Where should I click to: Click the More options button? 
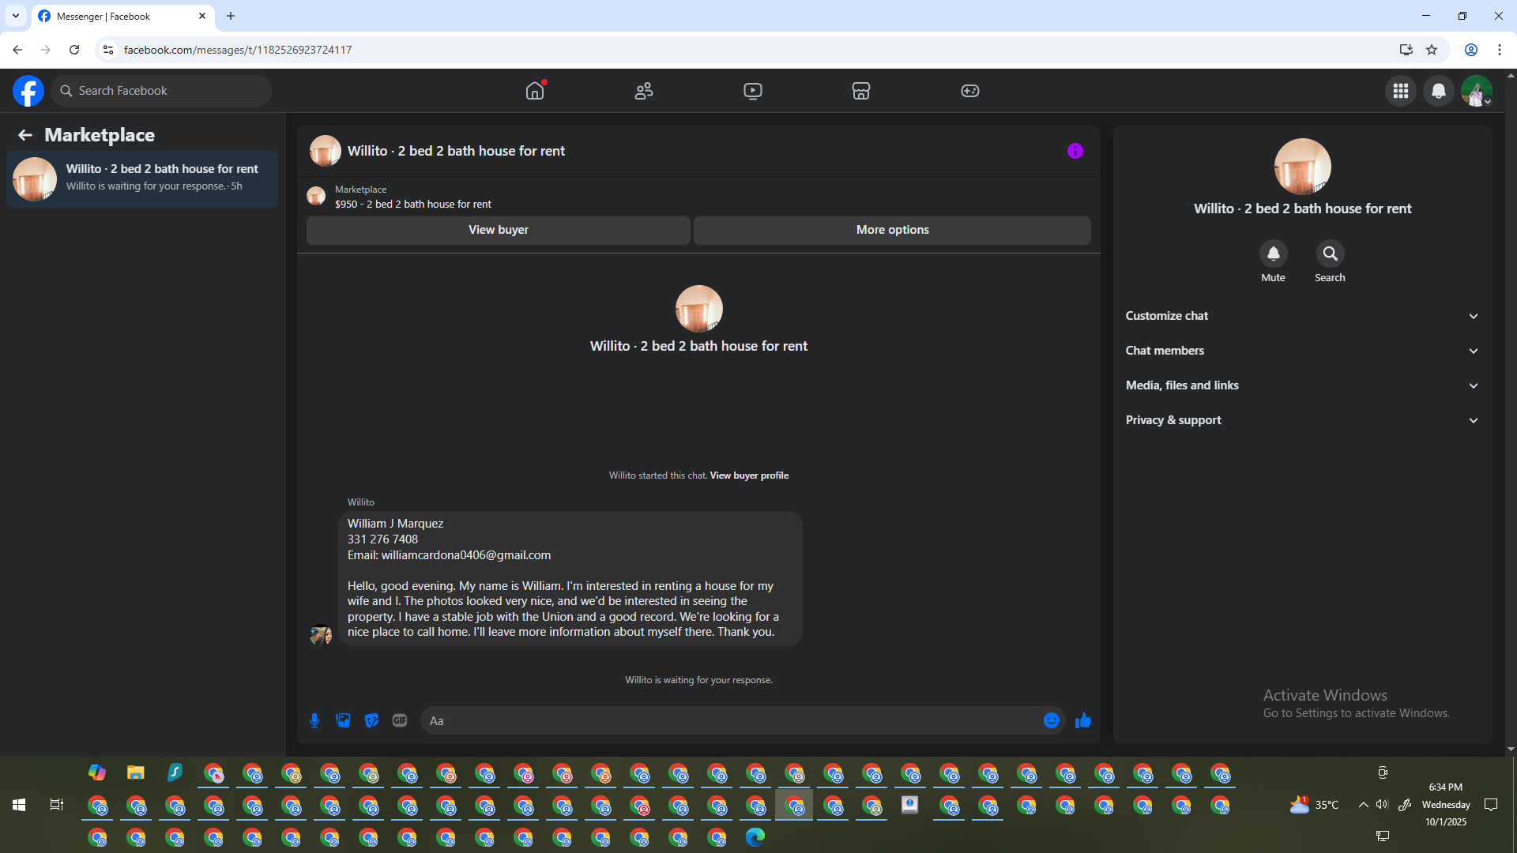(x=893, y=230)
